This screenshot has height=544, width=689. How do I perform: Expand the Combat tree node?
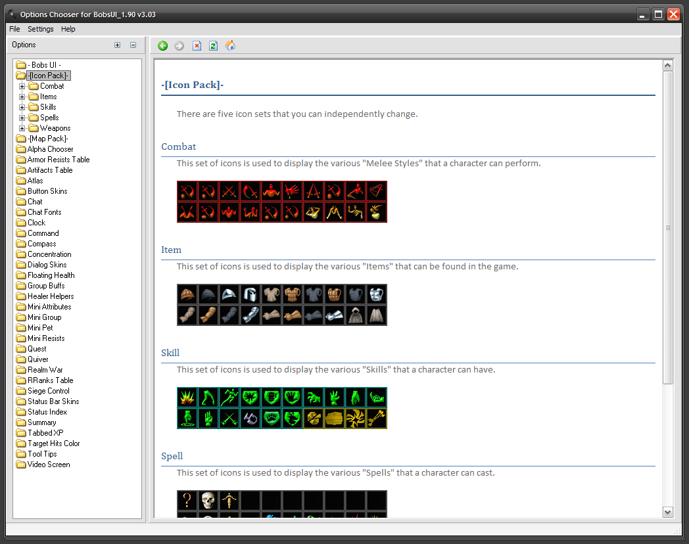pos(22,86)
